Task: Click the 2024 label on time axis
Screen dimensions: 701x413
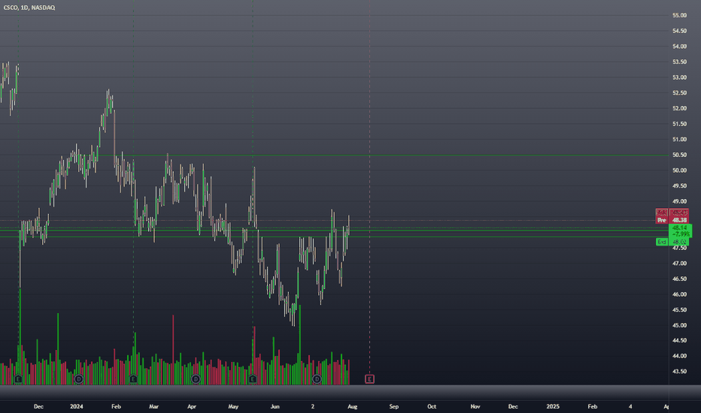Action: [77, 406]
